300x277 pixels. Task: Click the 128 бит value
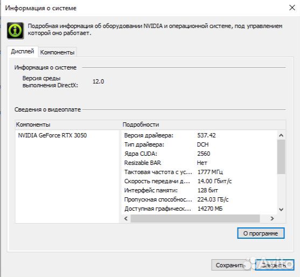[x=207, y=190]
